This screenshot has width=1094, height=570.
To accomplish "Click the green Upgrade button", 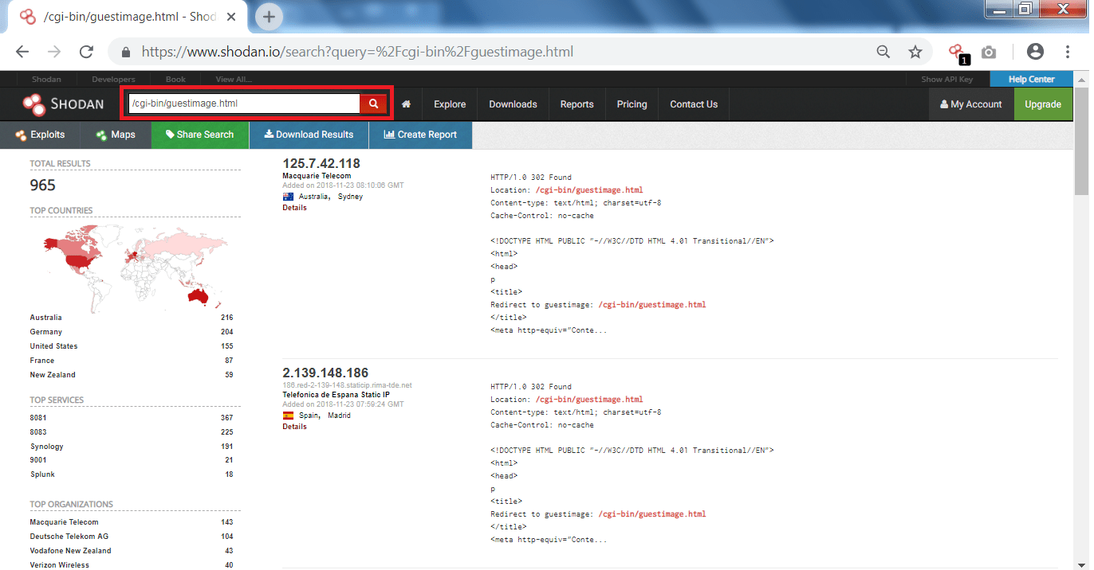I will click(x=1043, y=104).
